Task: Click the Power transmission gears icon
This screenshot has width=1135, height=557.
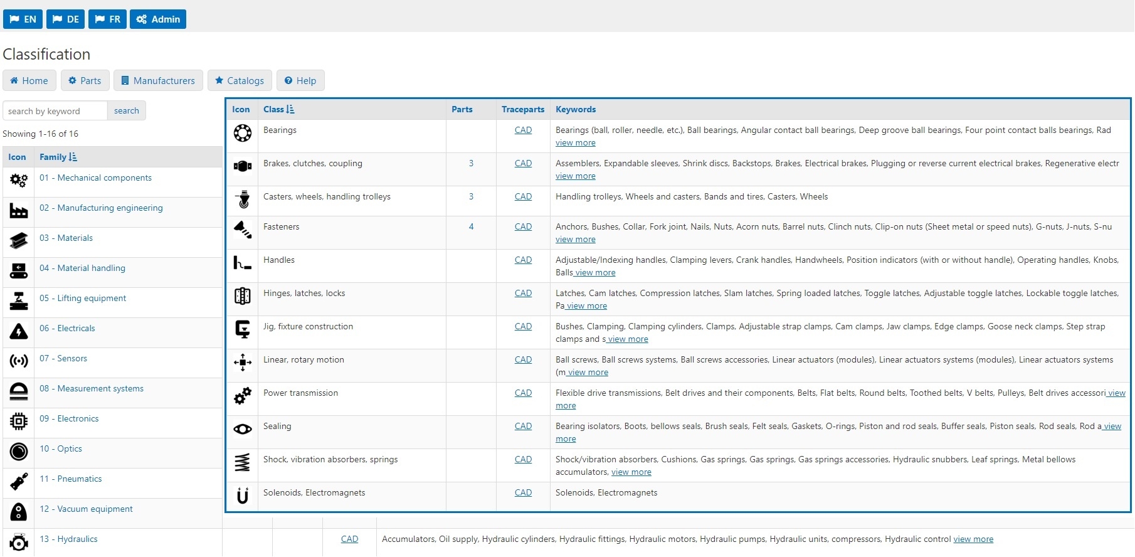Action: tap(243, 396)
